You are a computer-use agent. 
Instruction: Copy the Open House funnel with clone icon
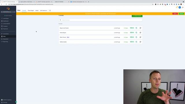coord(136,37)
